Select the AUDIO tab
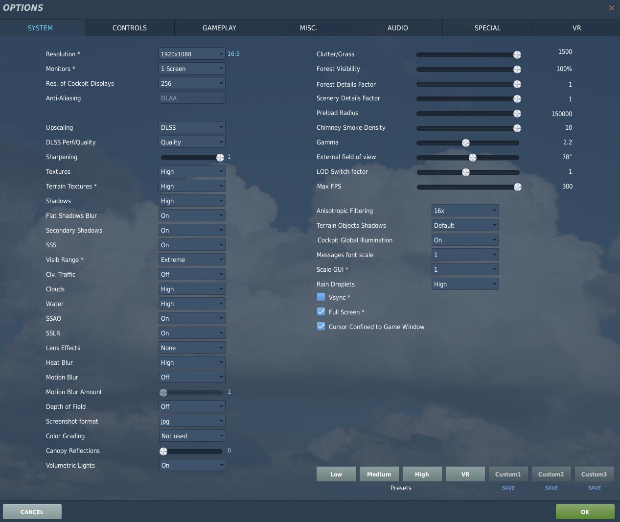Screen dimensions: 620x522 coord(397,28)
